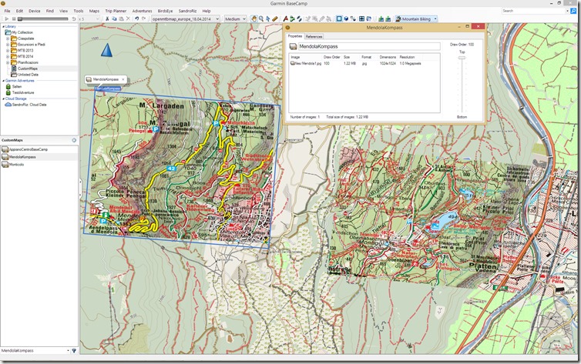Open the Device menu
Screen dimensions: 581x364
[35, 11]
